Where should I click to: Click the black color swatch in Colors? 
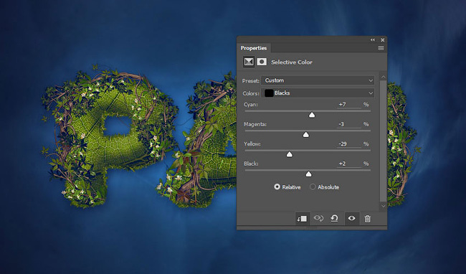(269, 93)
